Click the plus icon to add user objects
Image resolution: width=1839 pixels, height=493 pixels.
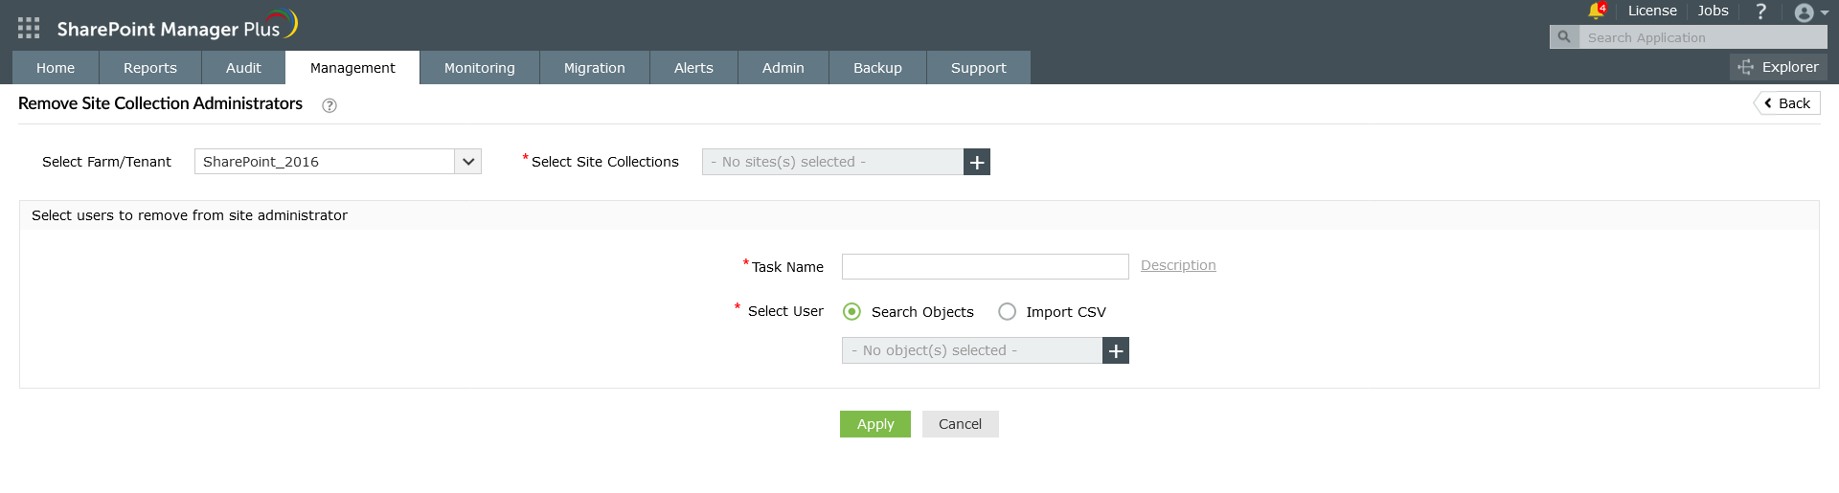(1116, 350)
